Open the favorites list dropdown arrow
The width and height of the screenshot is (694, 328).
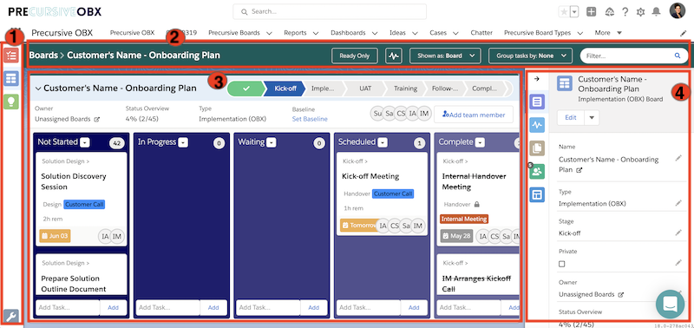coord(574,12)
